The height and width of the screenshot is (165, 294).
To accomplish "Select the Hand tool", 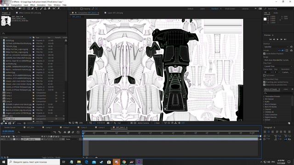I will 7,9.
